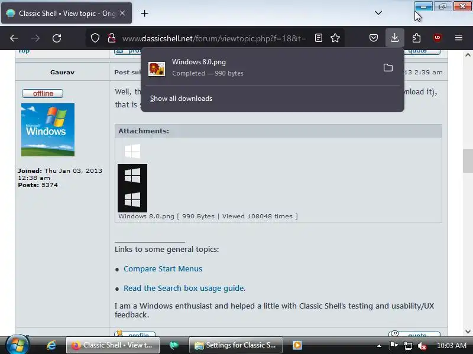Open the media player taskbar icon
This screenshot has height=354, width=473.
(x=297, y=345)
